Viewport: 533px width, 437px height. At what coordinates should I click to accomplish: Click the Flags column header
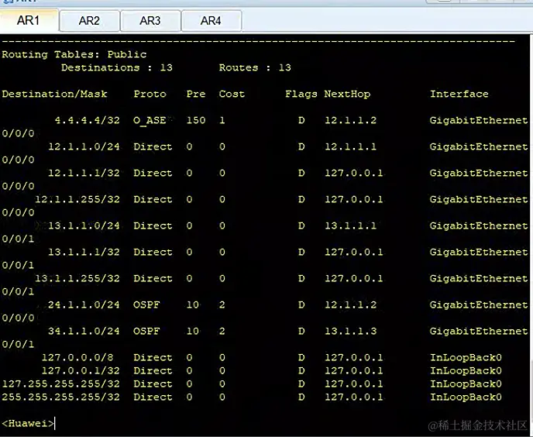[301, 95]
